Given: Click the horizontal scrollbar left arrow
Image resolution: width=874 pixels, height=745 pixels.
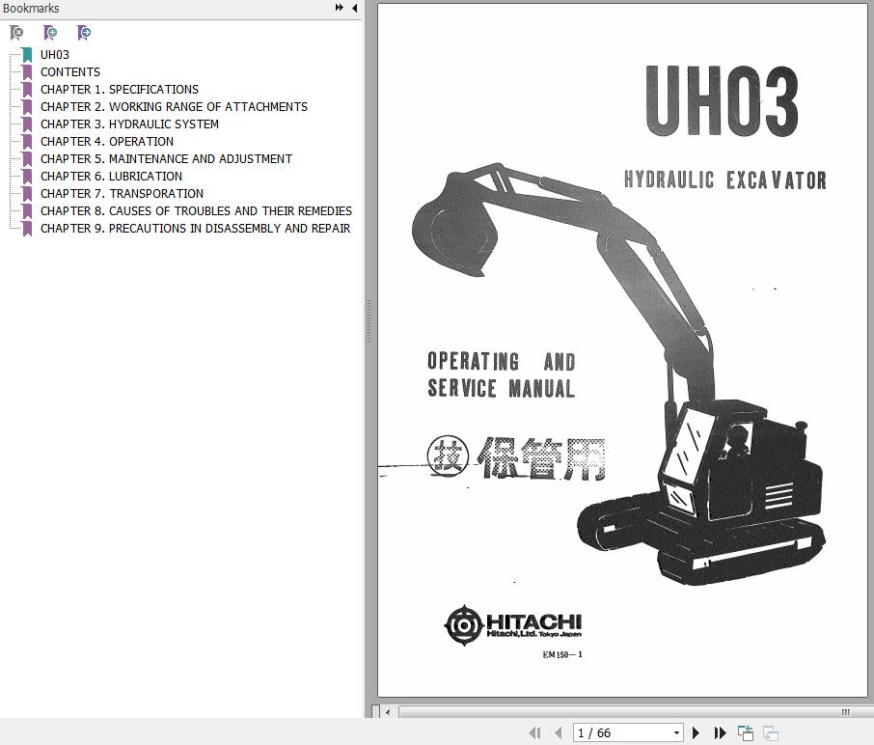Looking at the screenshot, I should pos(388,712).
